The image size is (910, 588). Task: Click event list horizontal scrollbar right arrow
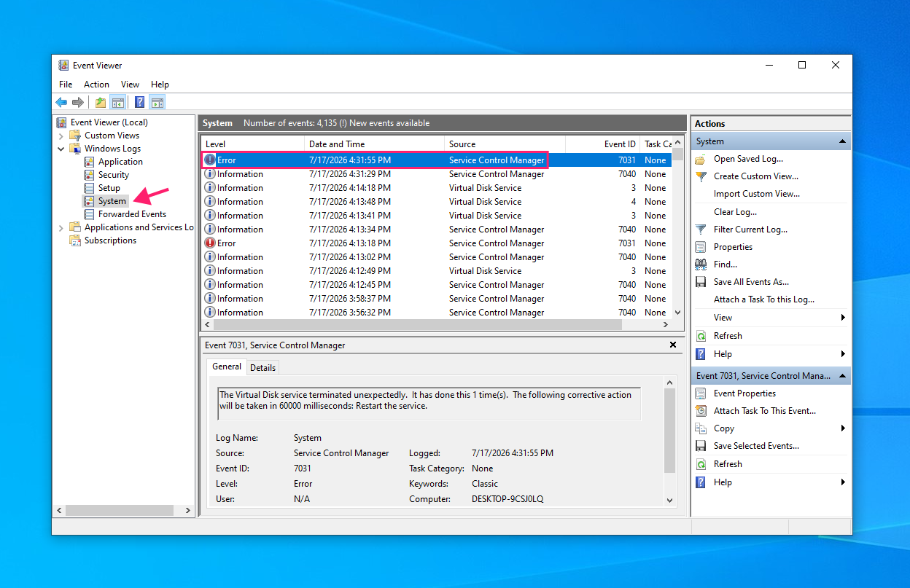point(666,324)
